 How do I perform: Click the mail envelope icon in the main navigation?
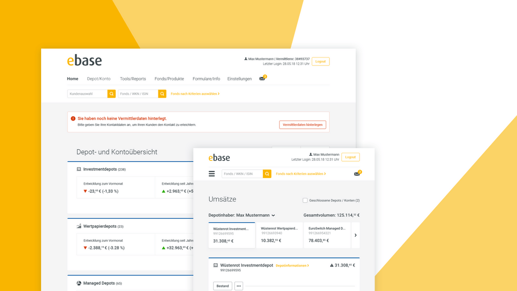click(x=262, y=79)
